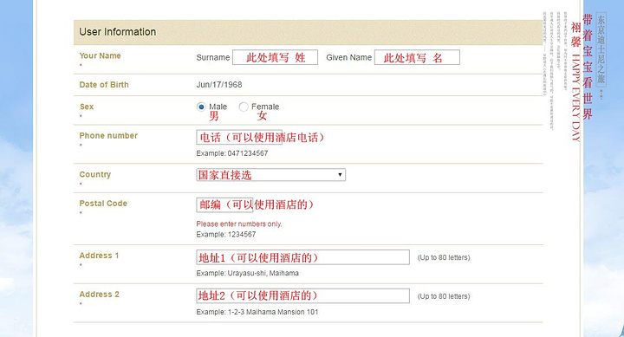Click the Surname input field

click(275, 57)
